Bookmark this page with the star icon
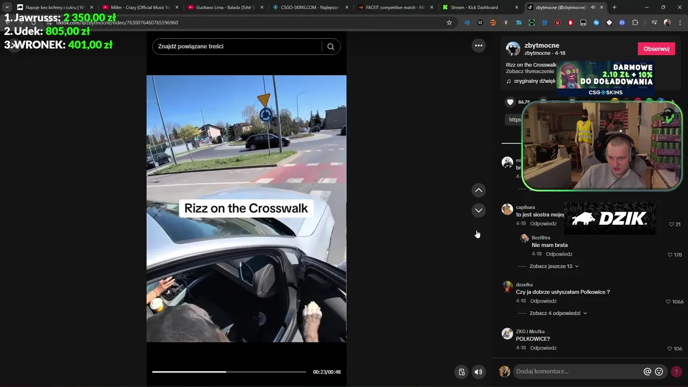 (x=449, y=23)
